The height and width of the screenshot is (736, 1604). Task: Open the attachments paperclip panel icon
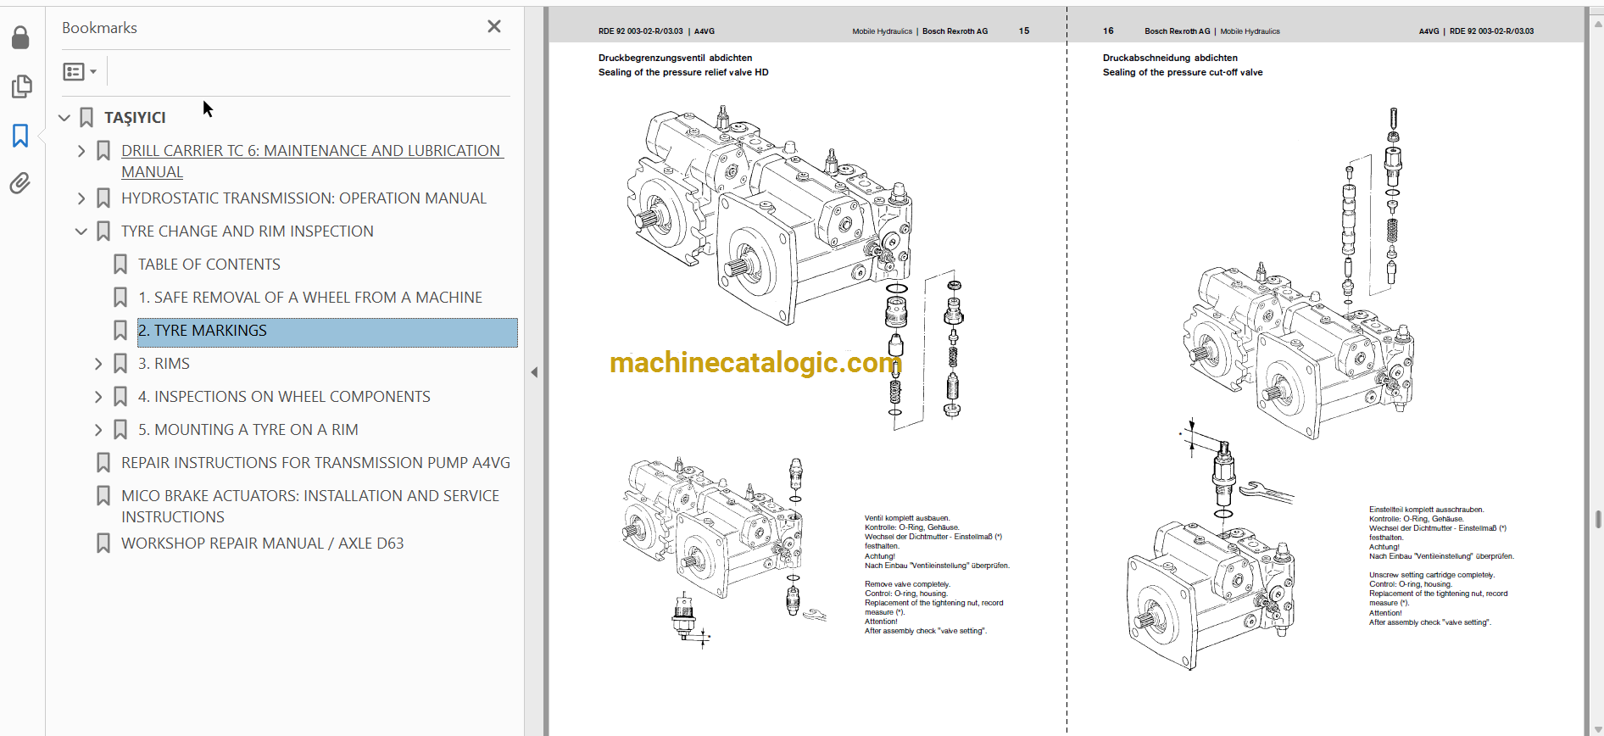click(20, 183)
